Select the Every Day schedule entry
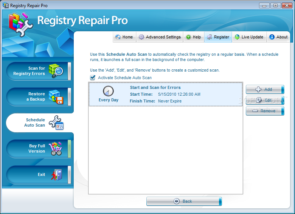295x214 pixels. (x=166, y=94)
